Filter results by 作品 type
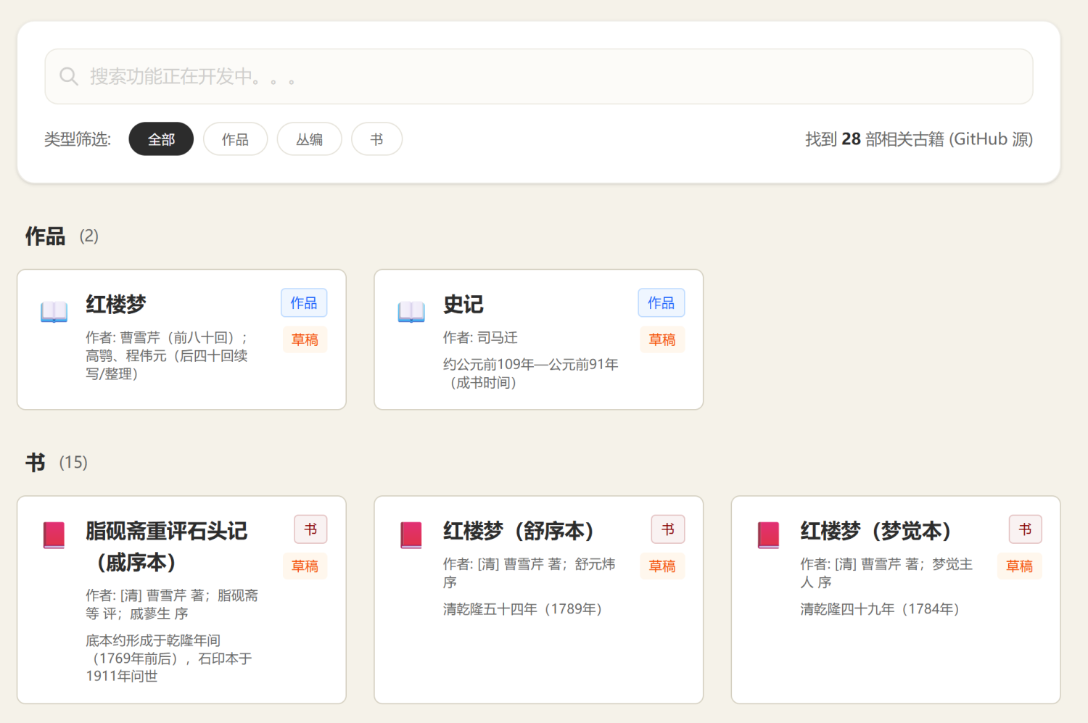Screen dimensions: 1088x723 coord(235,139)
